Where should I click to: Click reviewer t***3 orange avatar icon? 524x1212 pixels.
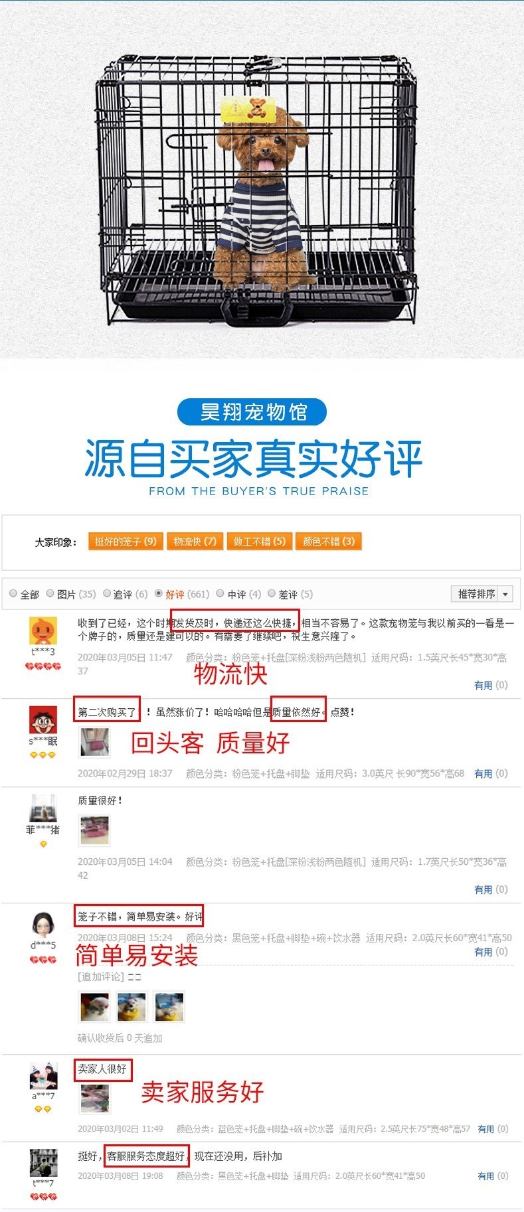tap(43, 631)
